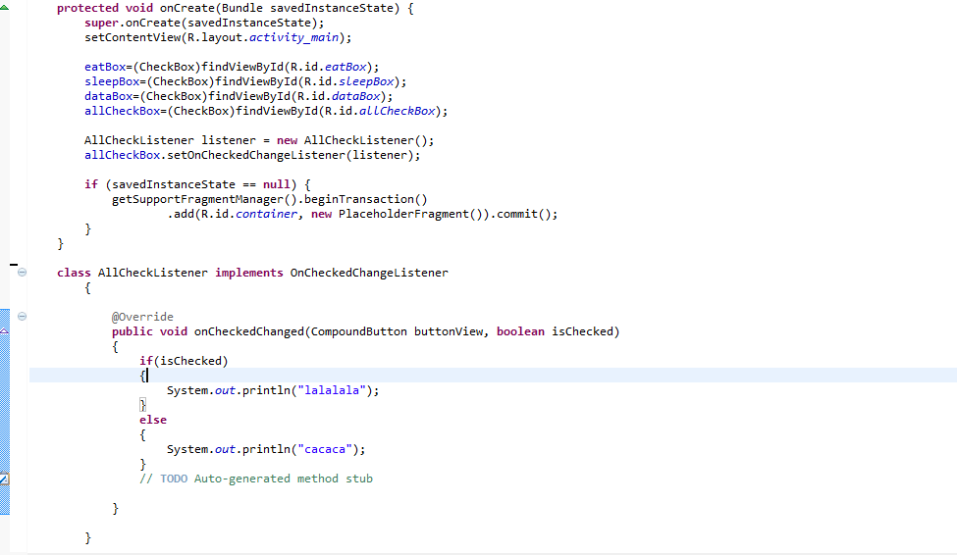This screenshot has width=957, height=555.
Task: Click the italic container resource id
Action: click(266, 214)
